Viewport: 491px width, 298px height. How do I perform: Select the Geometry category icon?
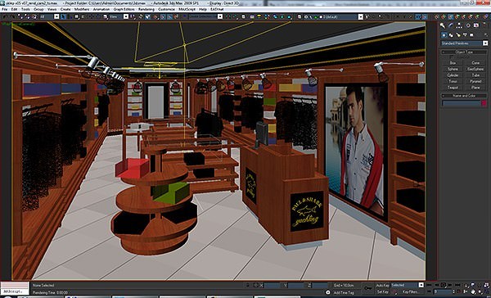pyautogui.click(x=444, y=34)
